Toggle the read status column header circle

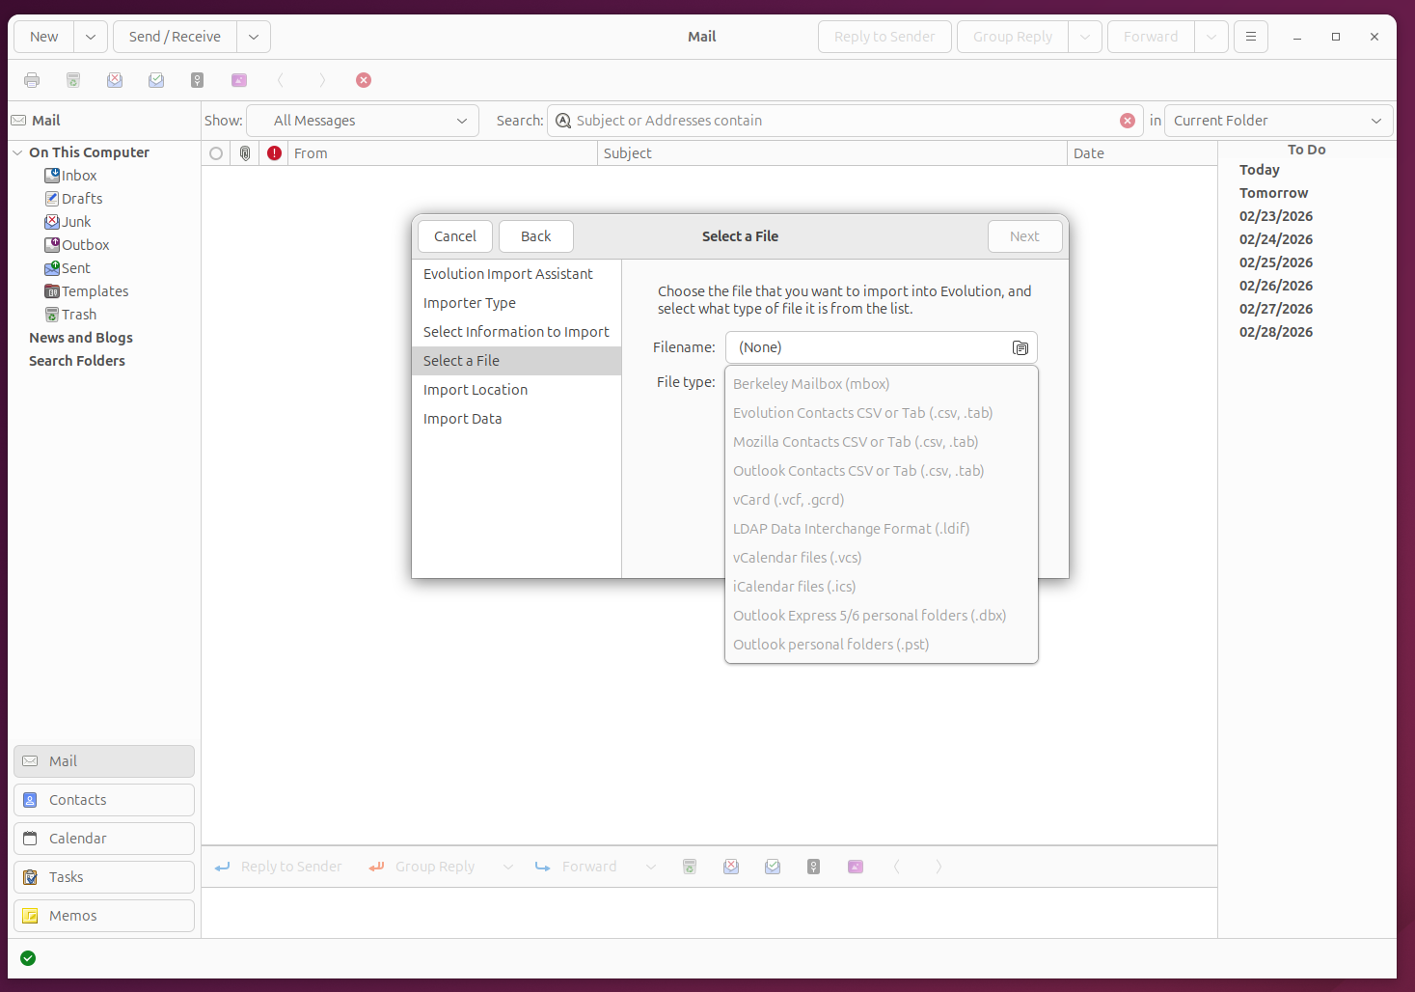(216, 153)
